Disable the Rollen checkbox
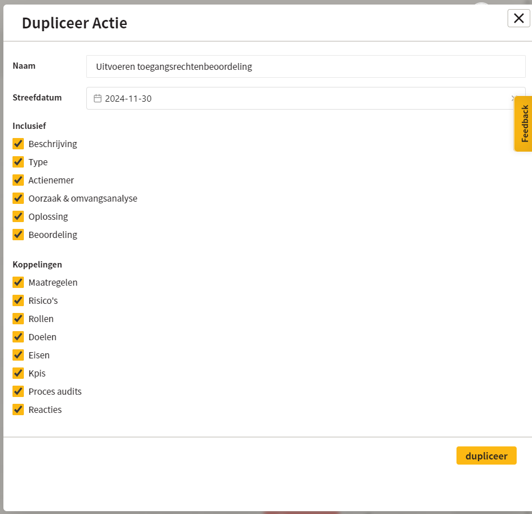The image size is (532, 514). pos(18,319)
